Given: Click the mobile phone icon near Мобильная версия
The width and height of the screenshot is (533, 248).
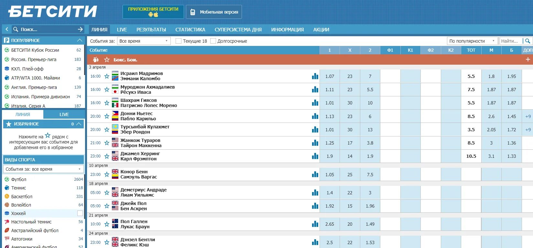Looking at the screenshot, I should point(193,12).
